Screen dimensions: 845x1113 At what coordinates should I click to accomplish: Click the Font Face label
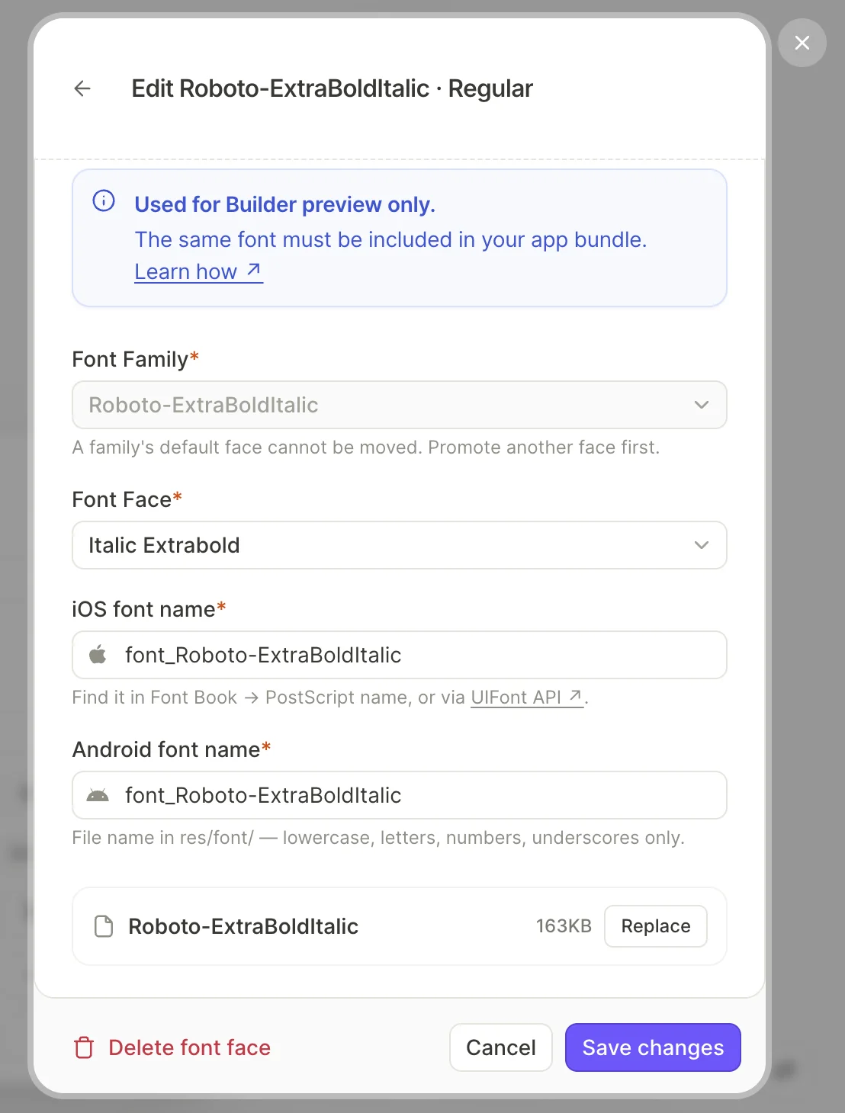point(127,499)
